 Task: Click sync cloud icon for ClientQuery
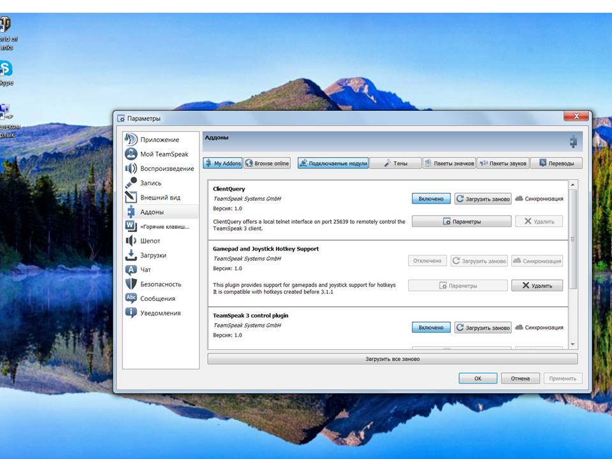[519, 198]
